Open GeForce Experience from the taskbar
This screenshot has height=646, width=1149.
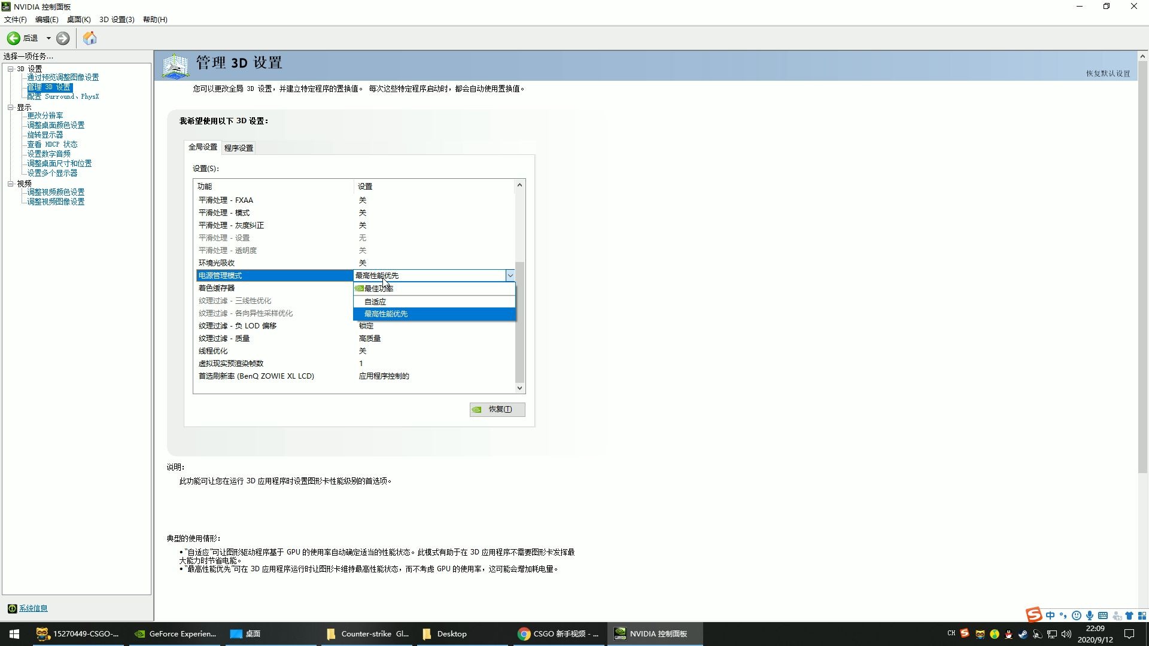175,634
